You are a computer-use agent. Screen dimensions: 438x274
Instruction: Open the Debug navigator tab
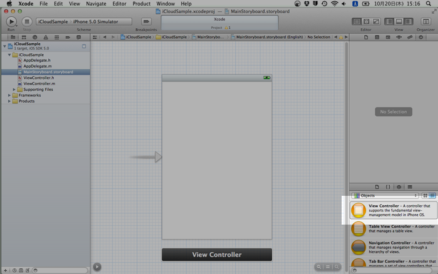coord(57,37)
